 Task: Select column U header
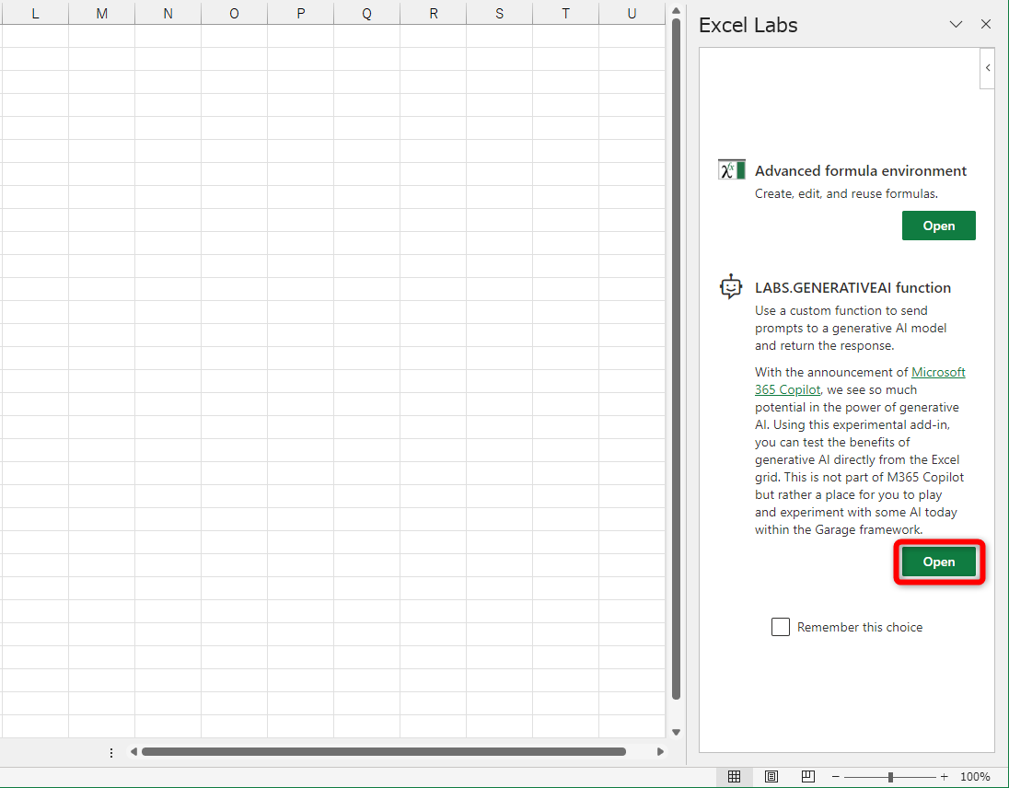point(632,14)
